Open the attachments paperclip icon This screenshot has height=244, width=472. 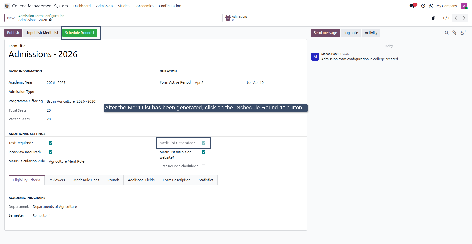point(454,33)
